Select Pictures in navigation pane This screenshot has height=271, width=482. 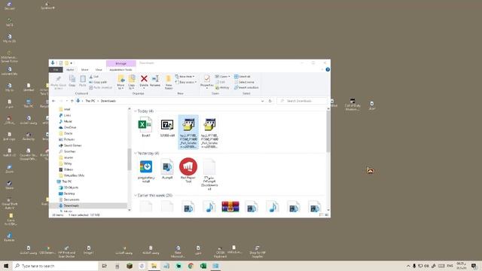(67, 139)
